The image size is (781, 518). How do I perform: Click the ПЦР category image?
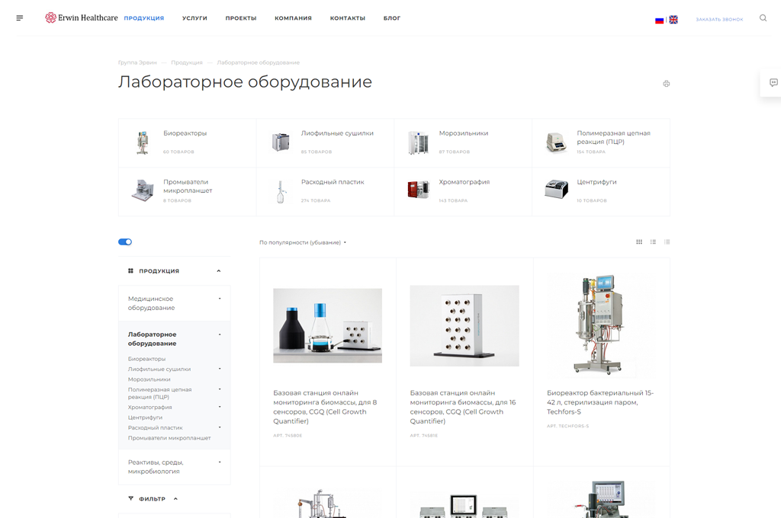pyautogui.click(x=556, y=142)
